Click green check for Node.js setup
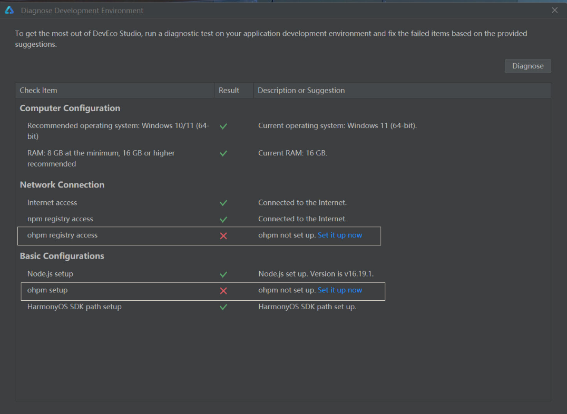Screen dimensions: 567x414 (x=223, y=274)
